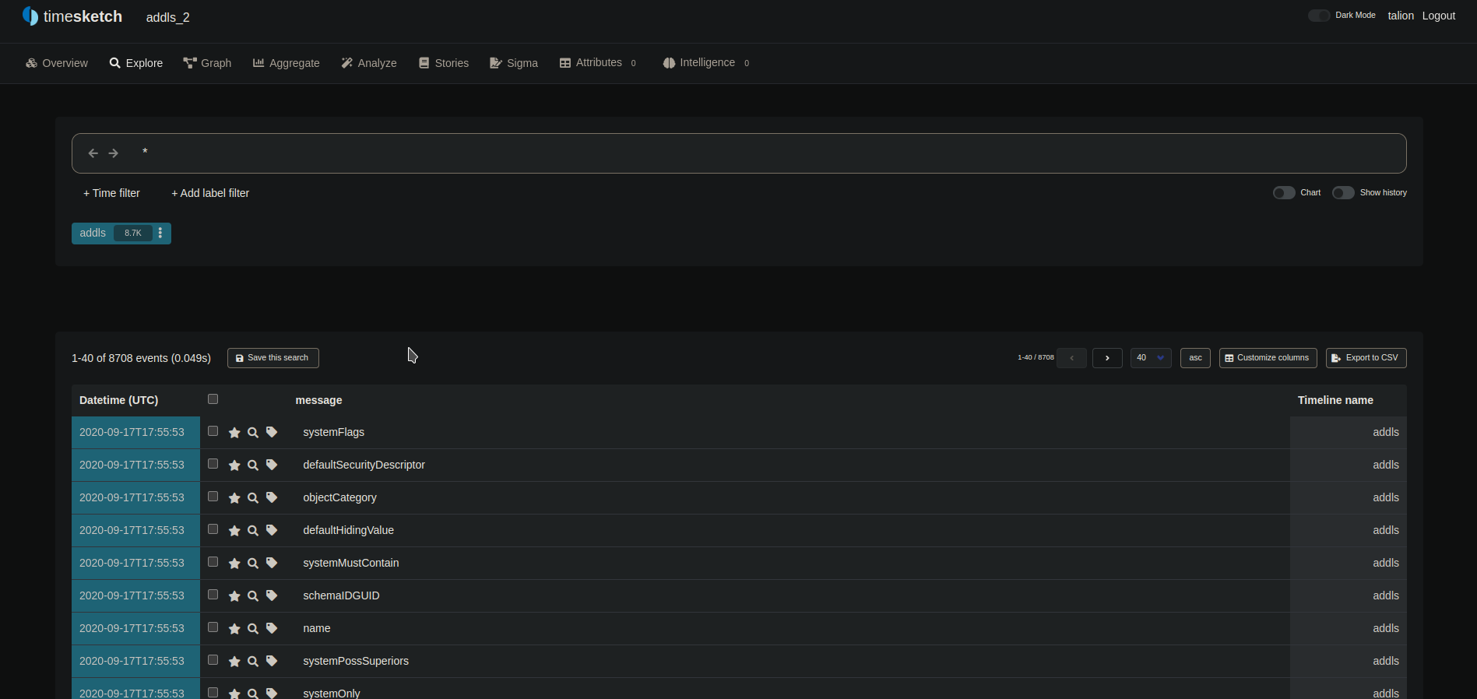The width and height of the screenshot is (1477, 699).
Task: Switch to the Graph tab
Action: [x=207, y=63]
